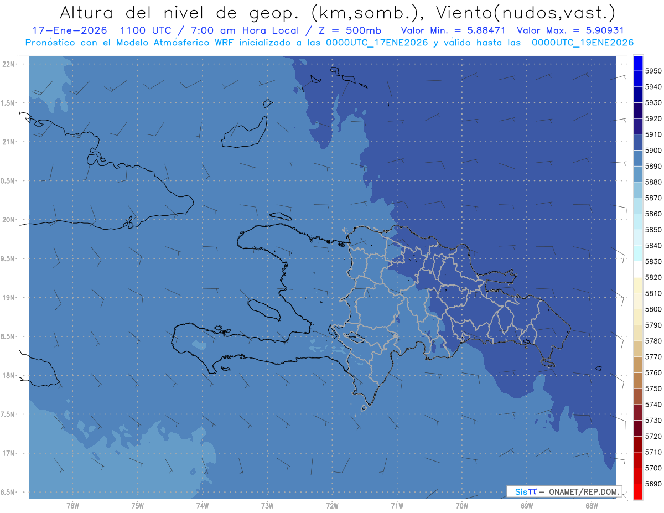The height and width of the screenshot is (513, 664).
Task: Select the tan swatch between 5770 and 5780
Action: click(x=638, y=349)
